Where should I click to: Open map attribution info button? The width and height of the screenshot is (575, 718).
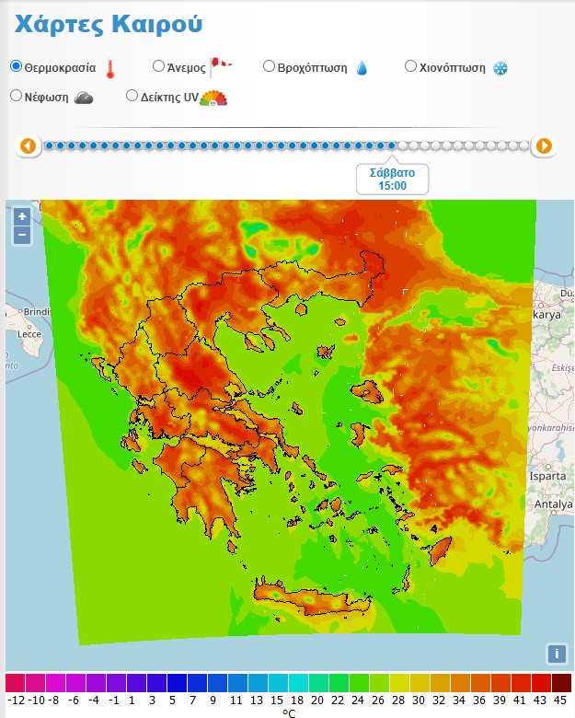(x=556, y=654)
